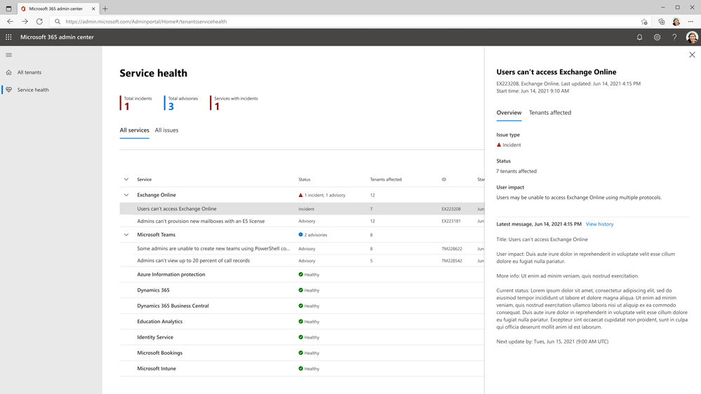
Task: Click the red incident triangle for Exchange Online
Action: (x=300, y=195)
